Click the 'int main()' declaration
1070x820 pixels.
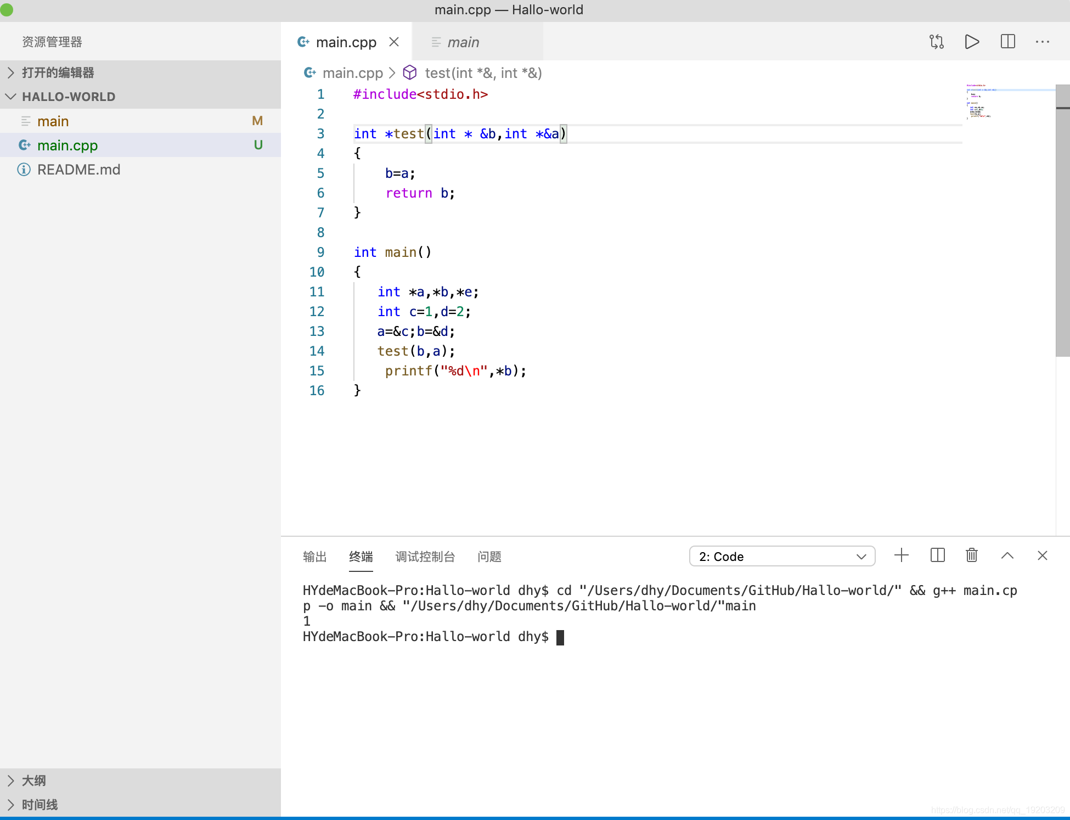(x=393, y=252)
